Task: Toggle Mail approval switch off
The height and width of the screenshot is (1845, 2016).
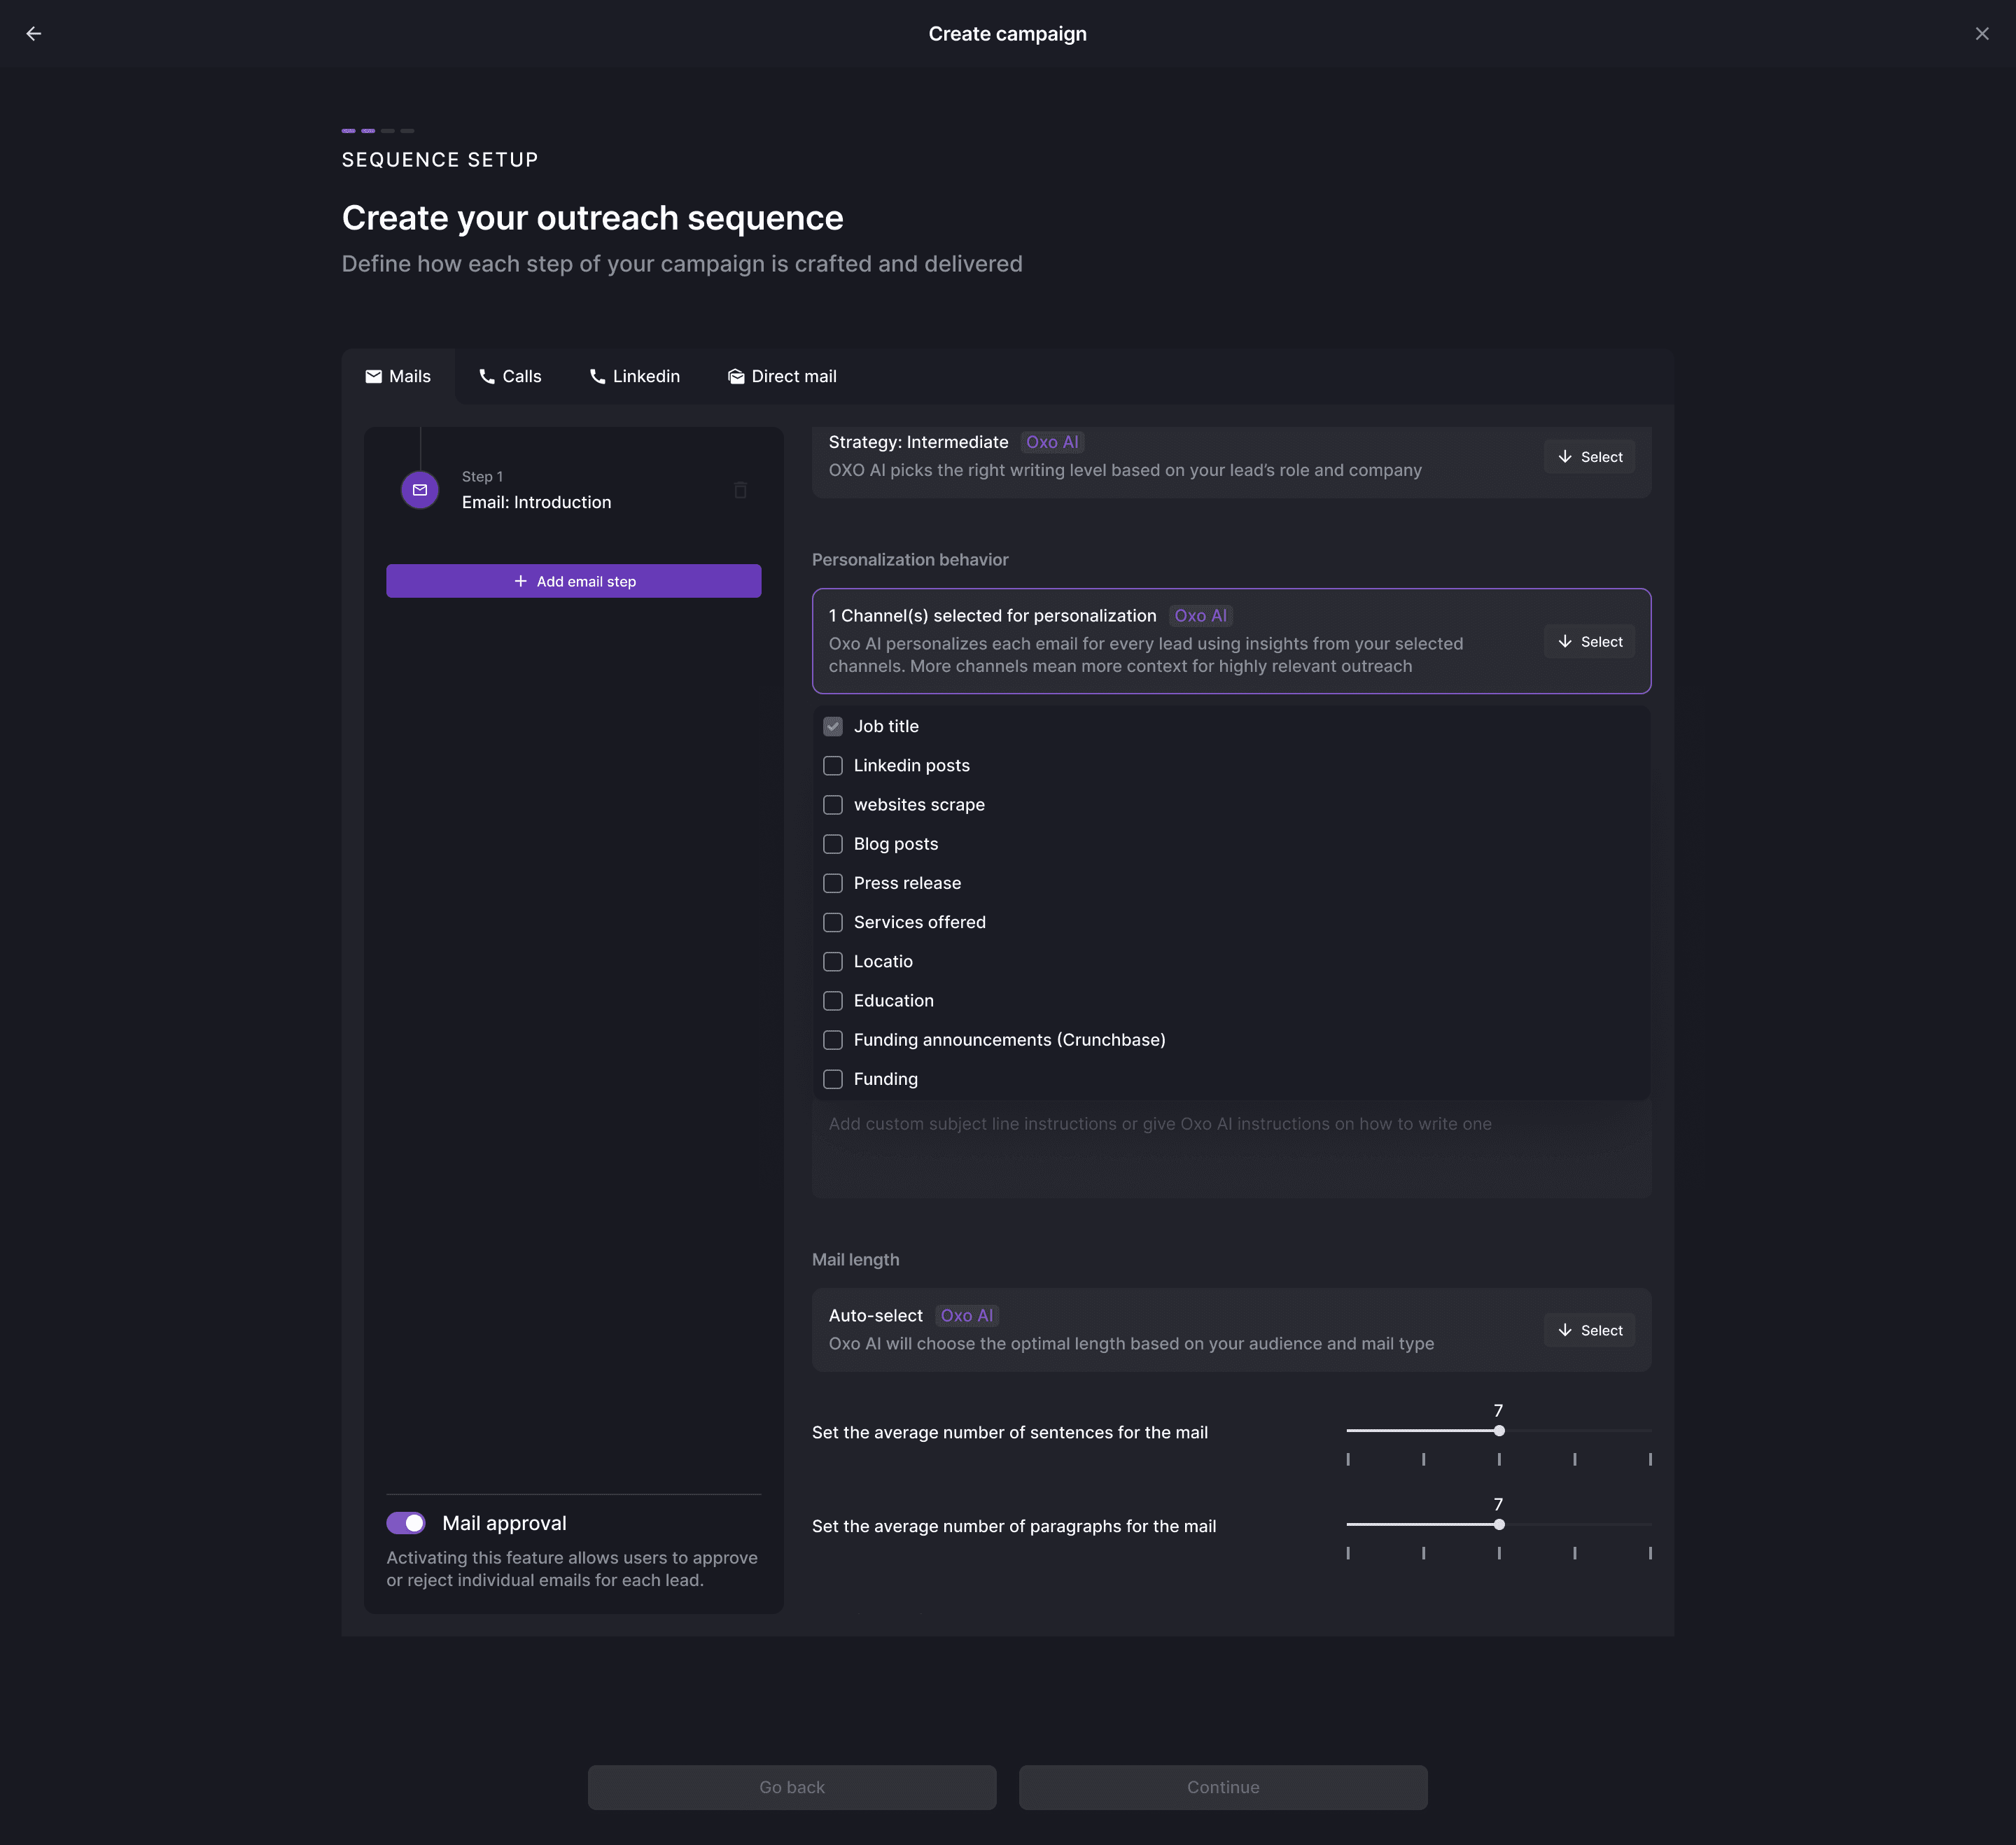Action: point(406,1523)
